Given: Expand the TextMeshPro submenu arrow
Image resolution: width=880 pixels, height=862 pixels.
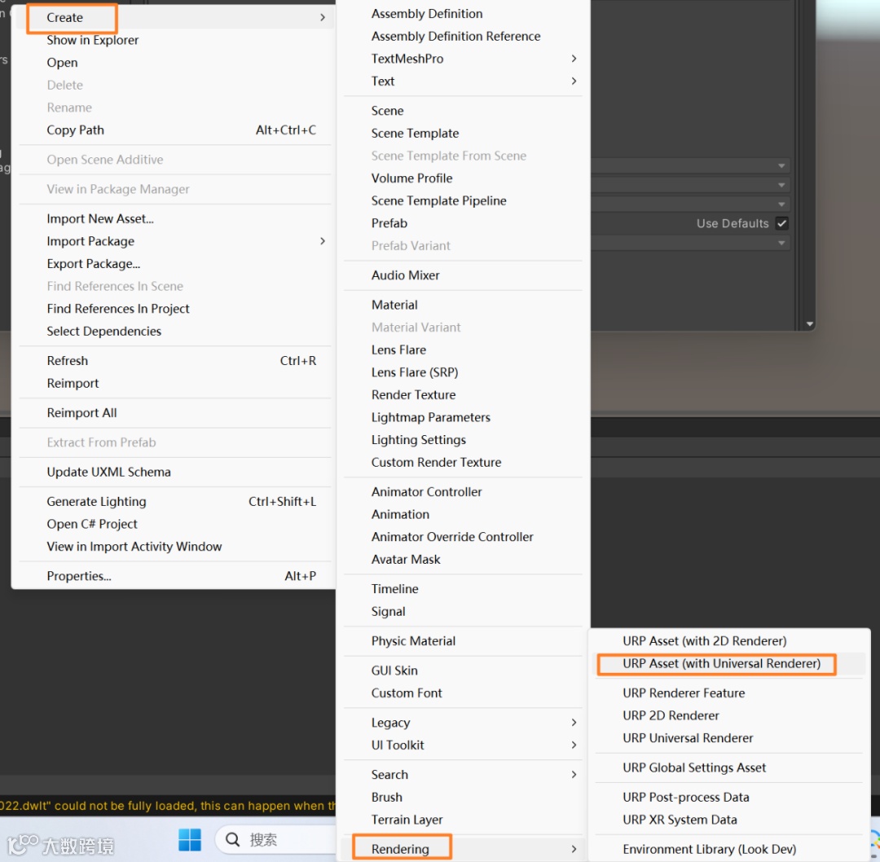Looking at the screenshot, I should 574,59.
